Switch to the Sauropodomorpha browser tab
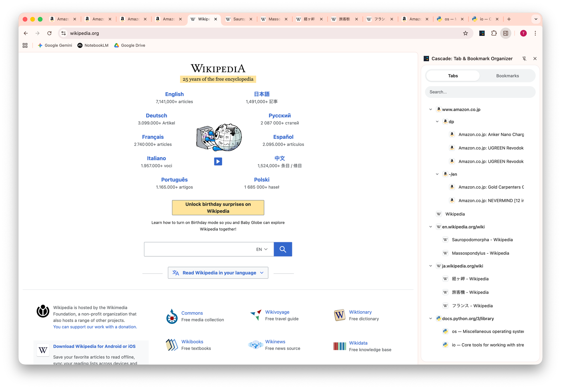The height and width of the screenshot is (389, 561). point(238,19)
